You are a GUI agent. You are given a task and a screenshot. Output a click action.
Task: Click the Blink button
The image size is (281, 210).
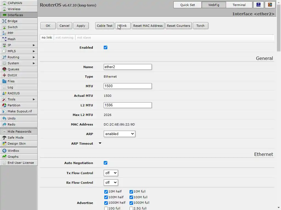(x=123, y=26)
